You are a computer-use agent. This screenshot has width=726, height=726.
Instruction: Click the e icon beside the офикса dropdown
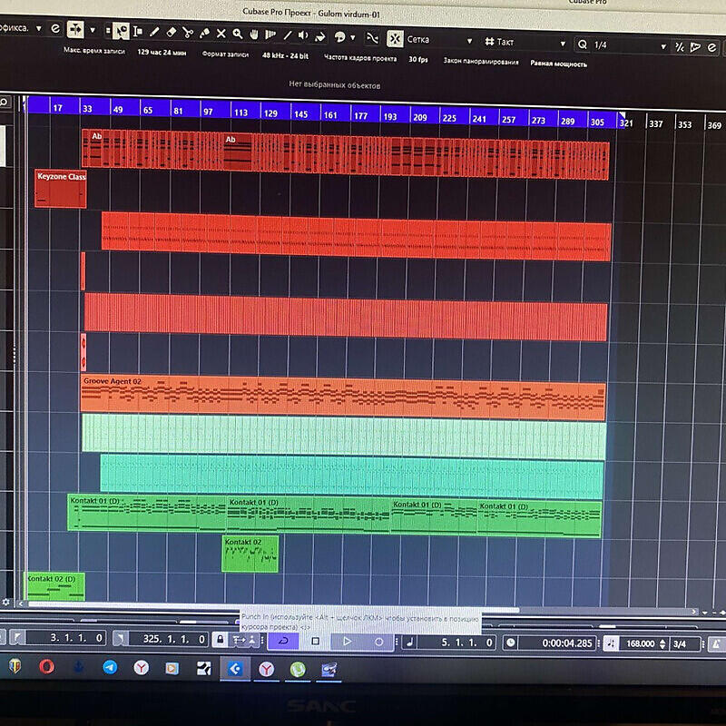55,29
